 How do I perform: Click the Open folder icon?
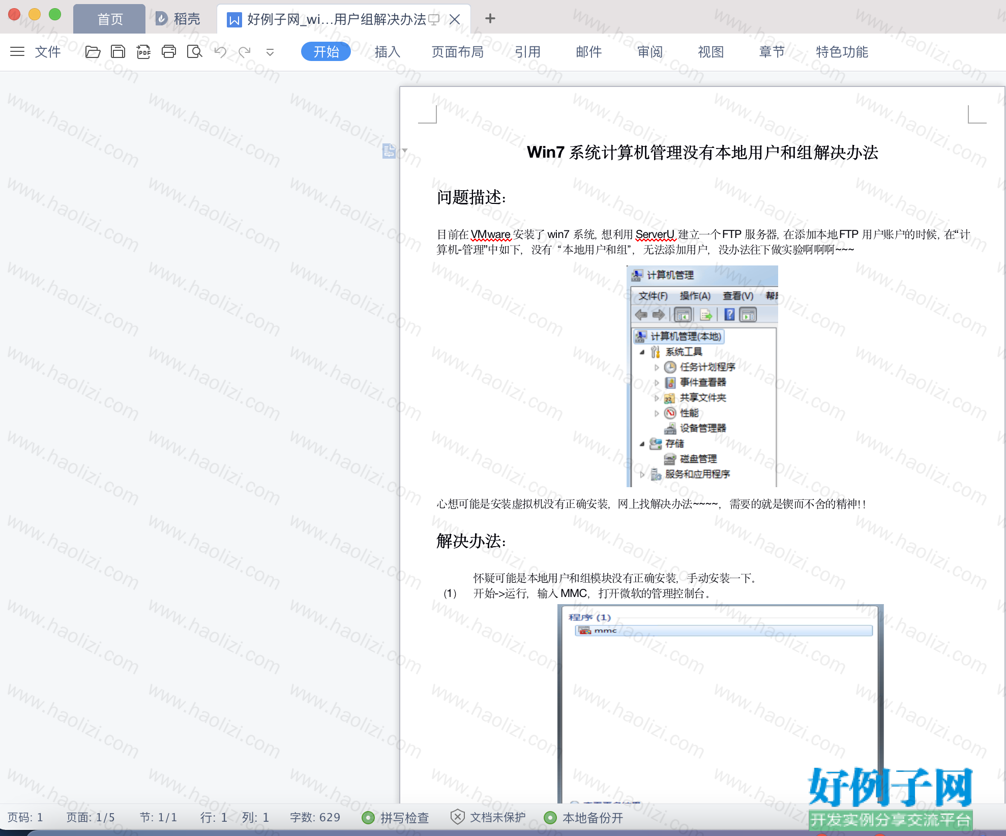(x=93, y=51)
